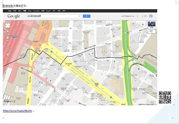Viewport: 179px width, 124px height.
Task: Open Gmail in the Google bar
Action: pyautogui.click(x=48, y=11)
